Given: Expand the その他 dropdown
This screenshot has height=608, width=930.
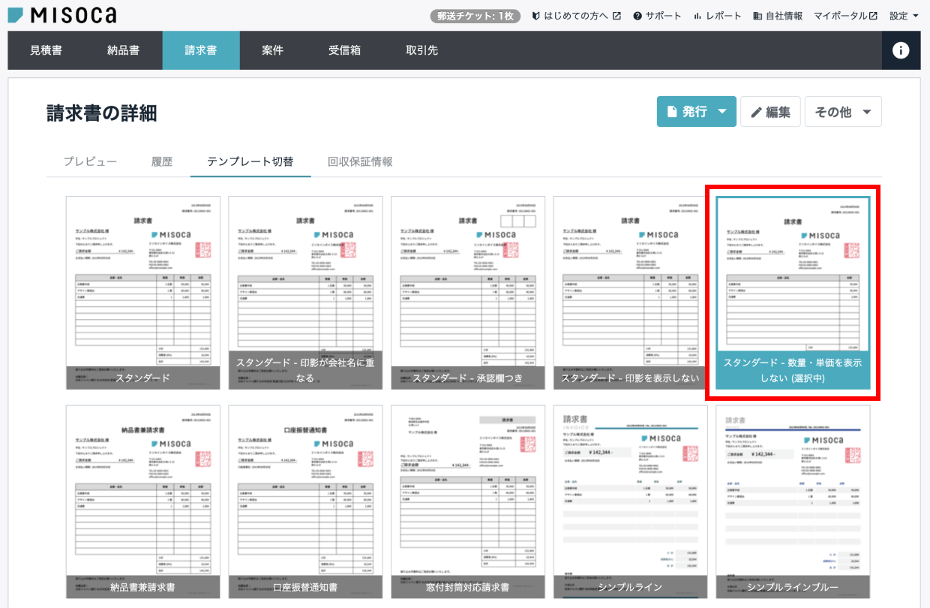Looking at the screenshot, I should 843,112.
